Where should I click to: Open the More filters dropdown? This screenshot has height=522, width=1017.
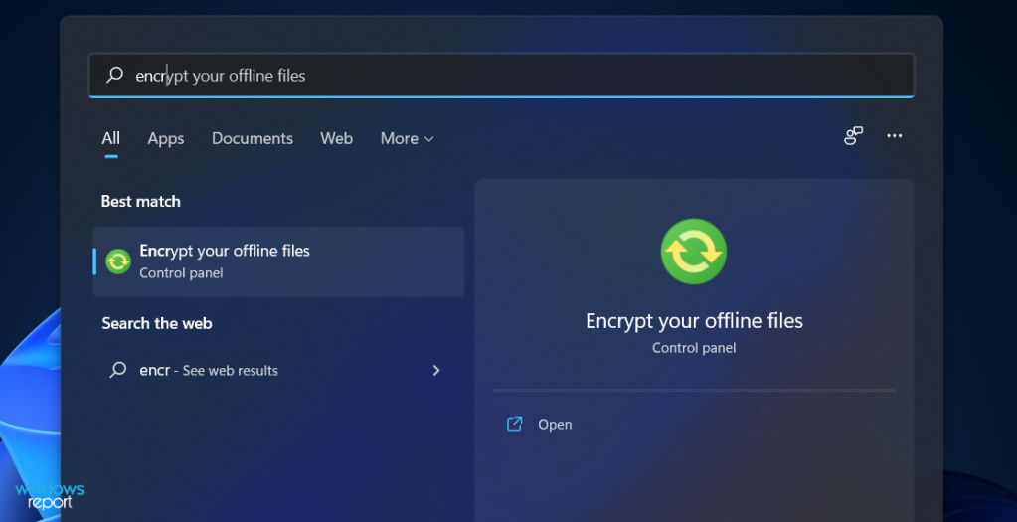tap(407, 138)
